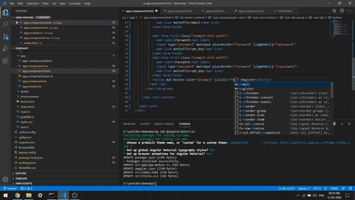Select the i-refresher-content snippet suggestion
This screenshot has height=200, width=355.
(x=282, y=98)
